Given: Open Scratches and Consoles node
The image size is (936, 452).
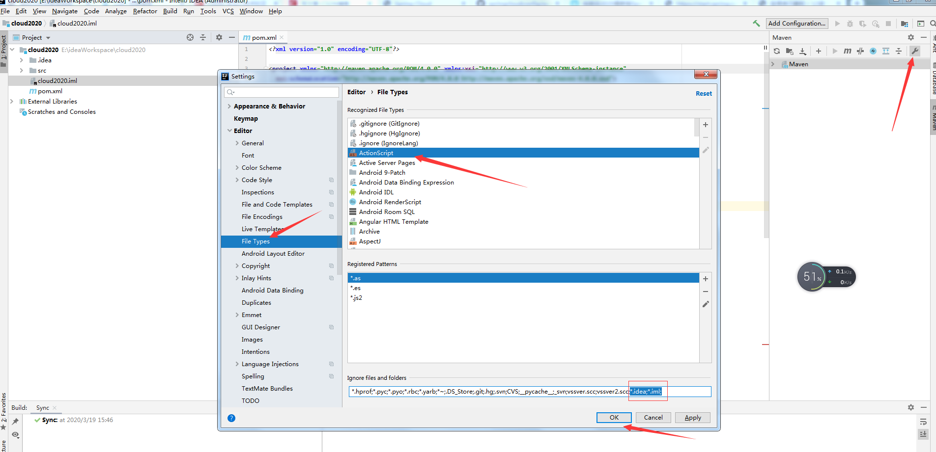Looking at the screenshot, I should (x=61, y=111).
